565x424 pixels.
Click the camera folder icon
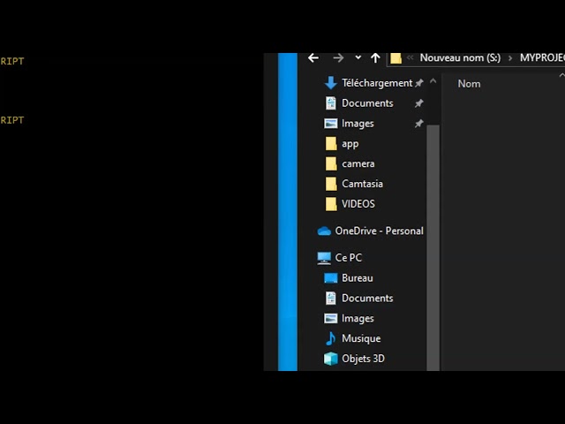331,163
